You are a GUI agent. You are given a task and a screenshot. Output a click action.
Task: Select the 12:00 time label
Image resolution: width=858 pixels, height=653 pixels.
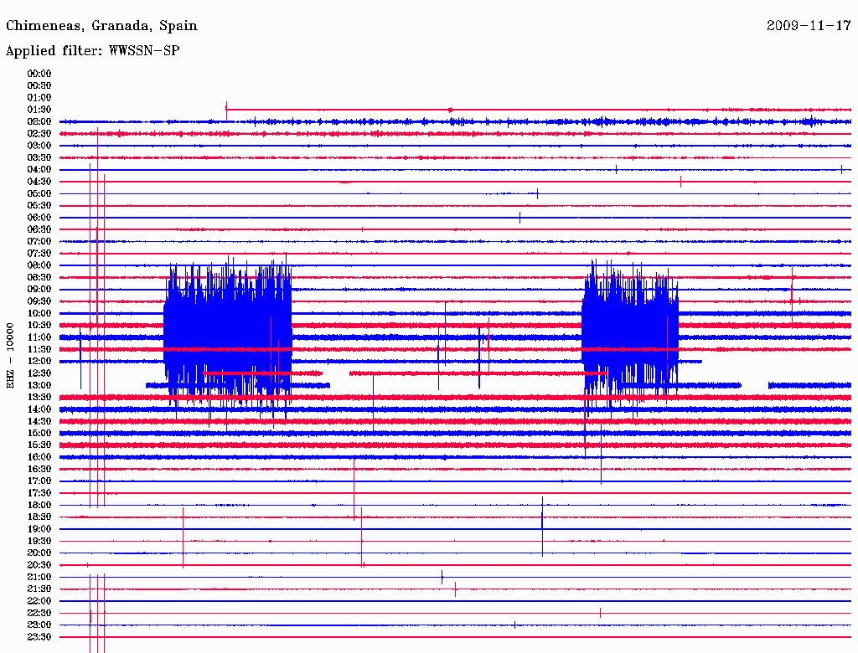click(x=39, y=361)
